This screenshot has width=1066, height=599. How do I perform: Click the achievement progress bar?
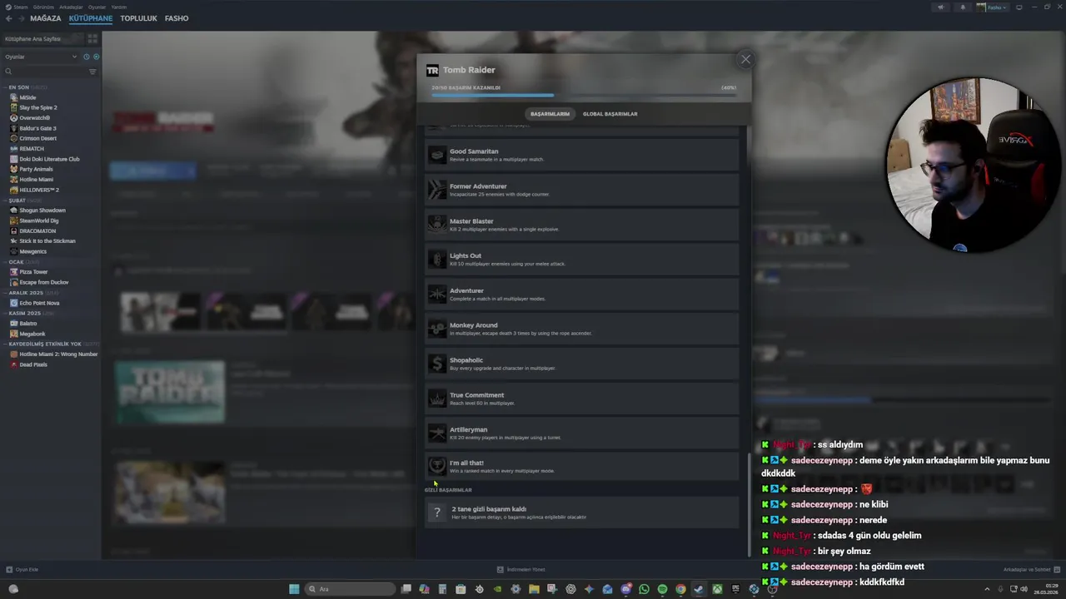(x=584, y=96)
